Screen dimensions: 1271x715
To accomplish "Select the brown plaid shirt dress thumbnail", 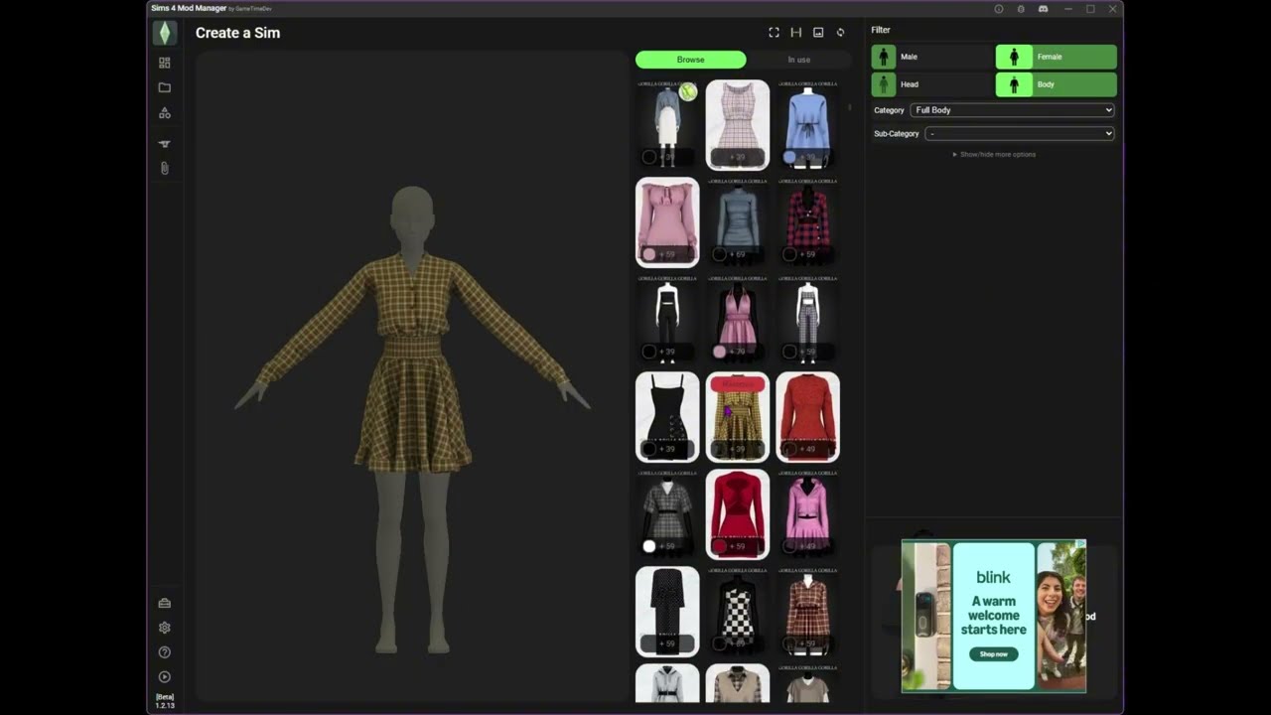I will point(808,612).
